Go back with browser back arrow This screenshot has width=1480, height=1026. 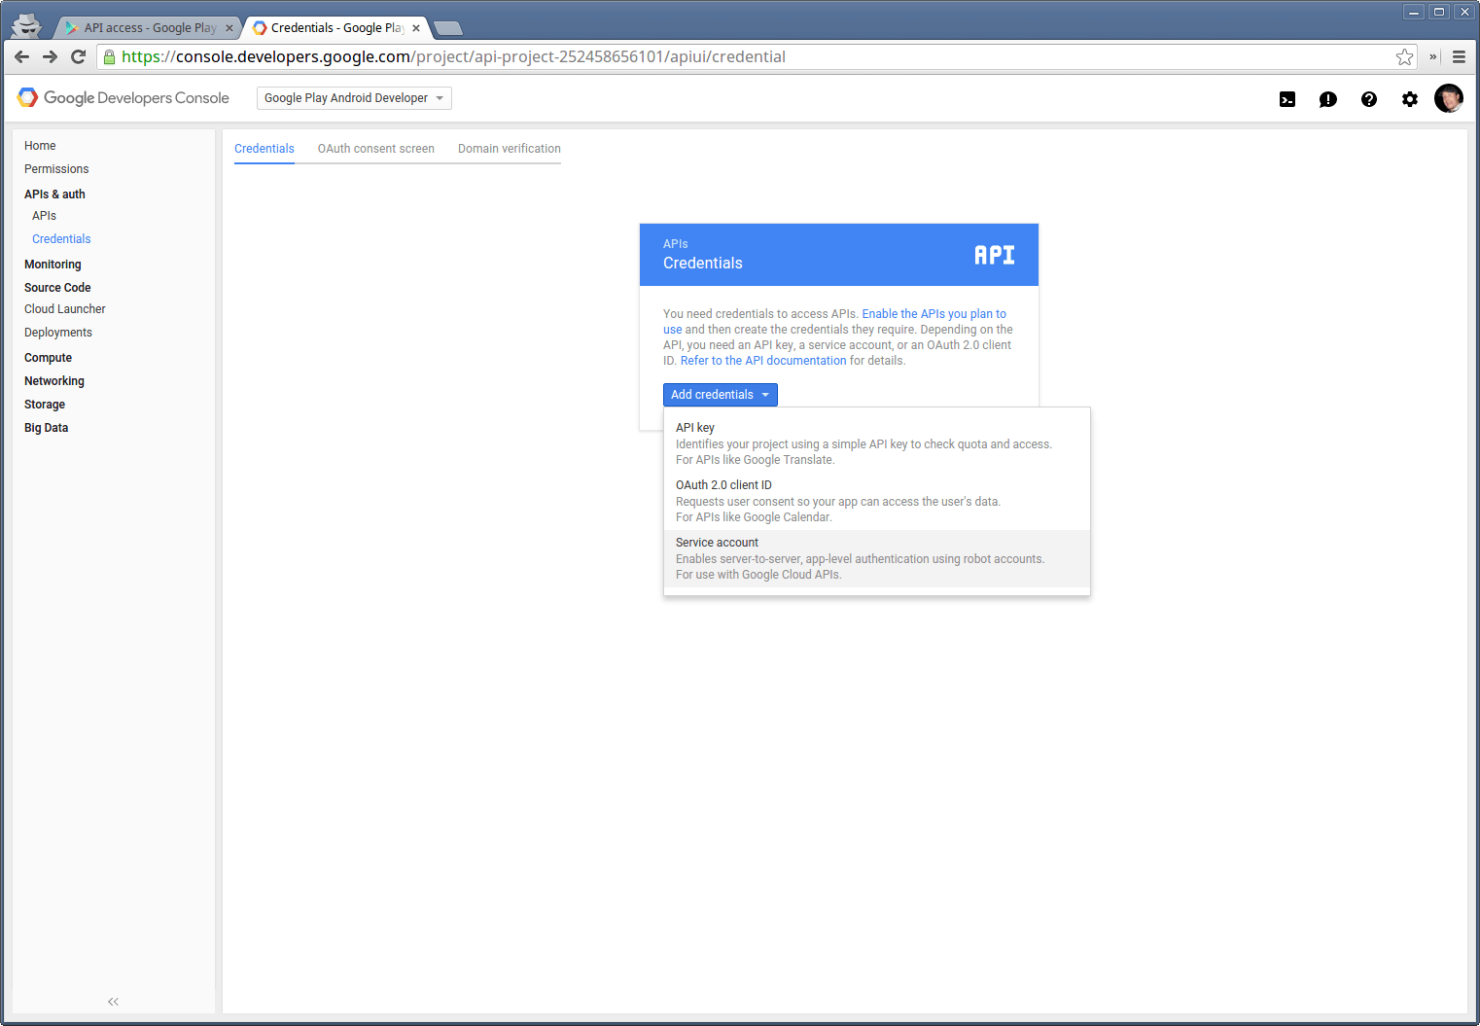22,57
